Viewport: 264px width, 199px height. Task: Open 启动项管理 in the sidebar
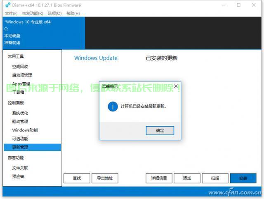click(22, 75)
